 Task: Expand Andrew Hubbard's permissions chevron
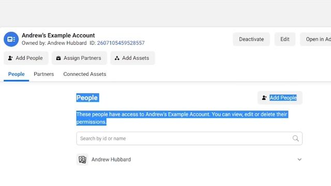pyautogui.click(x=299, y=160)
